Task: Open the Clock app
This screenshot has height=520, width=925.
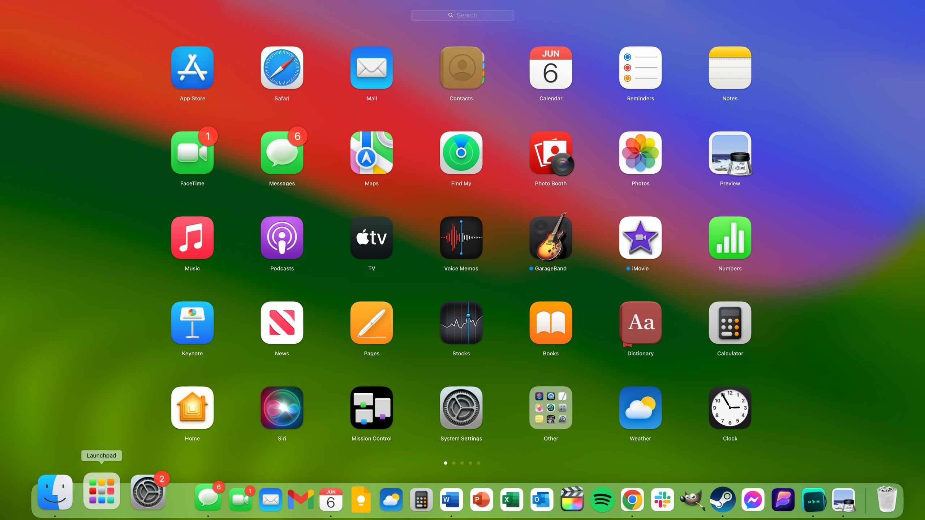Action: (x=730, y=408)
